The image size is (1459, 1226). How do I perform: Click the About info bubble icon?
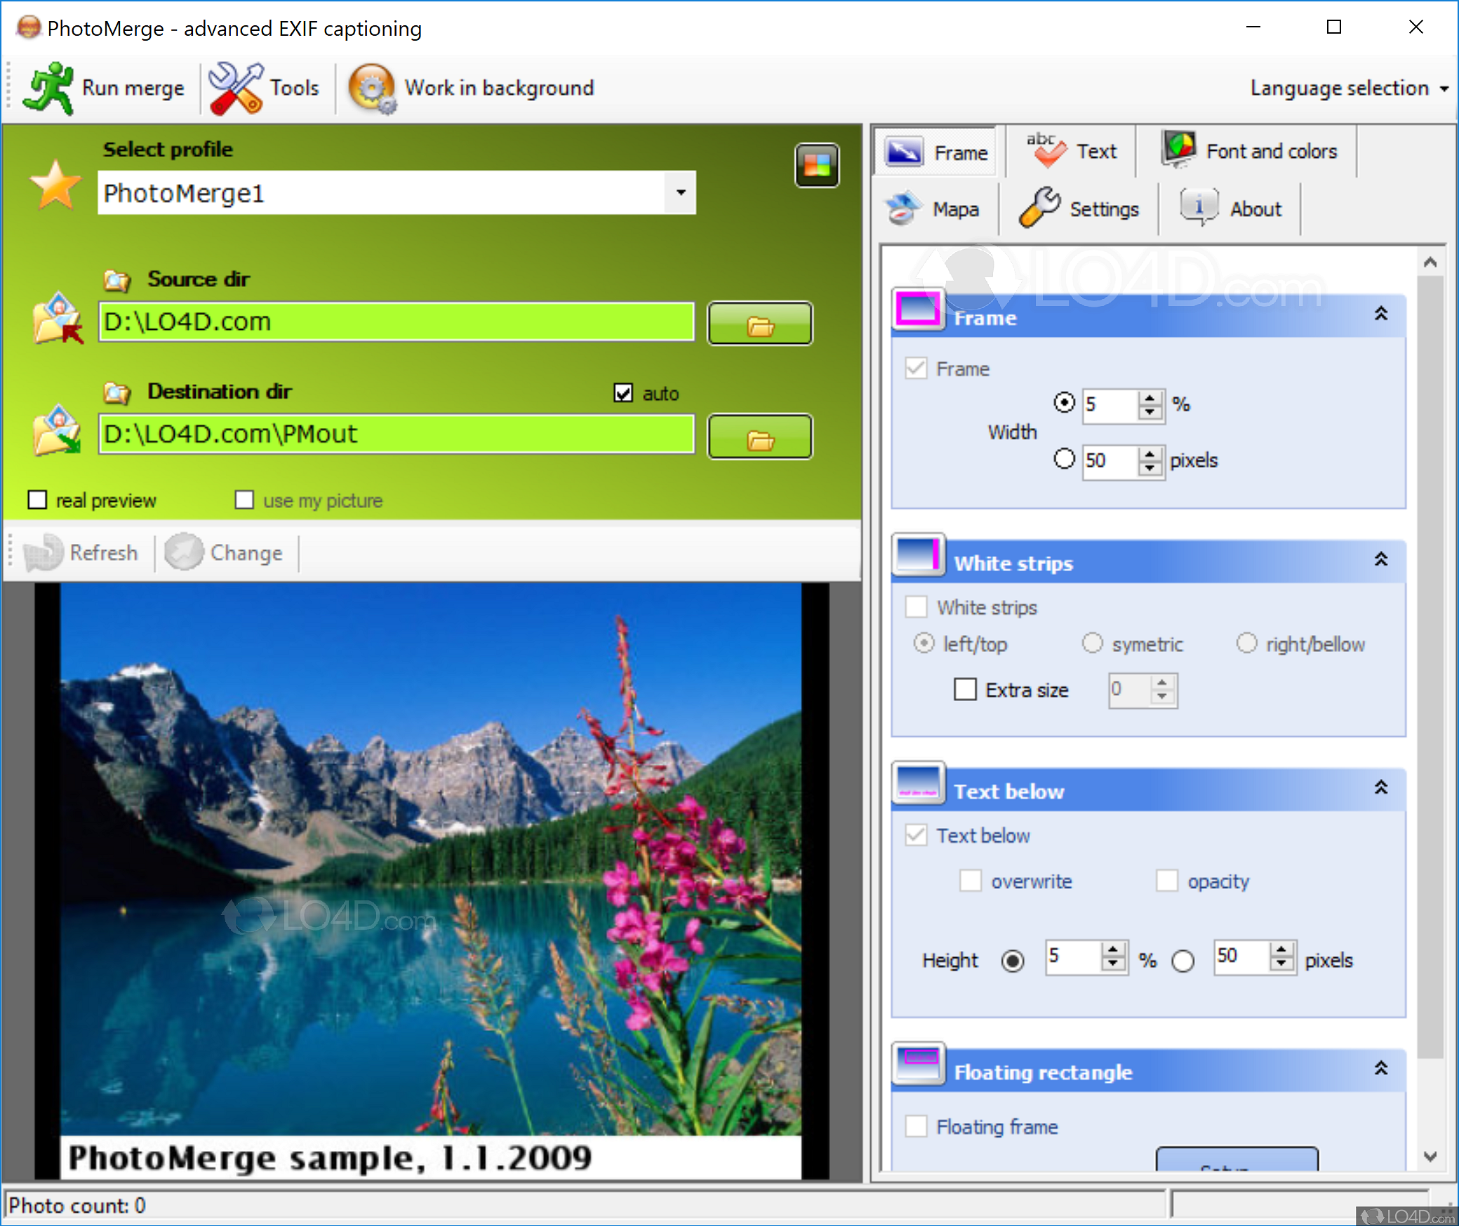coord(1199,208)
